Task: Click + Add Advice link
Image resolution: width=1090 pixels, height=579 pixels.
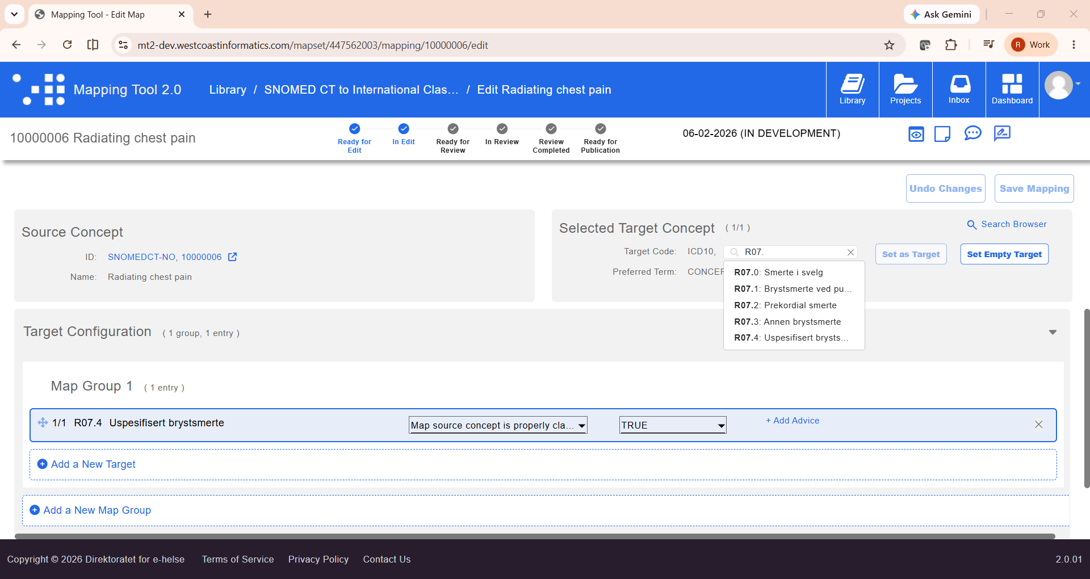Action: 793,421
